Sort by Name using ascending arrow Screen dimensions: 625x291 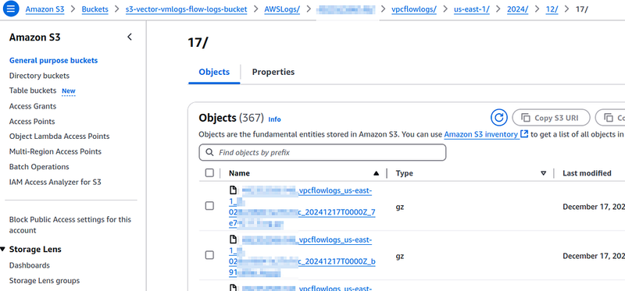point(376,173)
